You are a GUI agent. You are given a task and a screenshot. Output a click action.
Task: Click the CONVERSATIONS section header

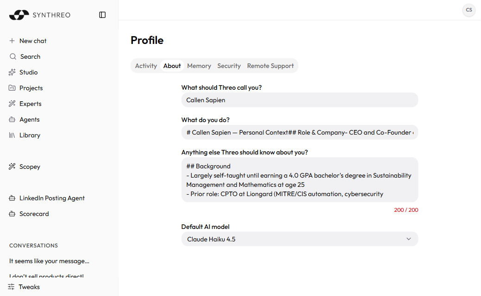click(x=33, y=246)
